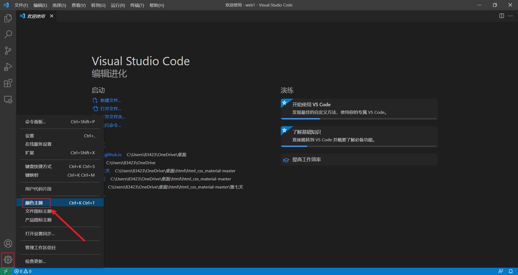Open the Search view icon

click(8, 35)
